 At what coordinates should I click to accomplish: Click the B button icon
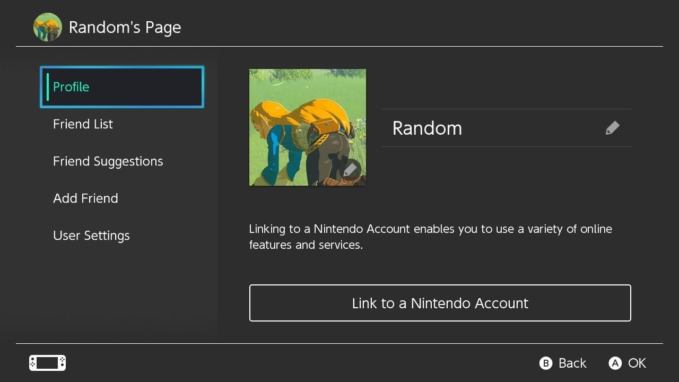pyautogui.click(x=545, y=363)
